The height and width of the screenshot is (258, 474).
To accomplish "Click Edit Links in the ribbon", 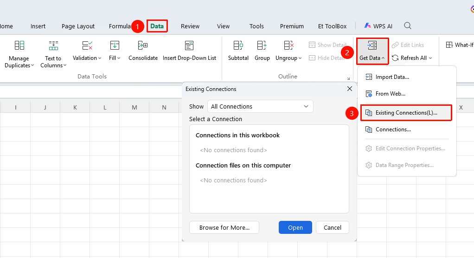I will coord(408,45).
